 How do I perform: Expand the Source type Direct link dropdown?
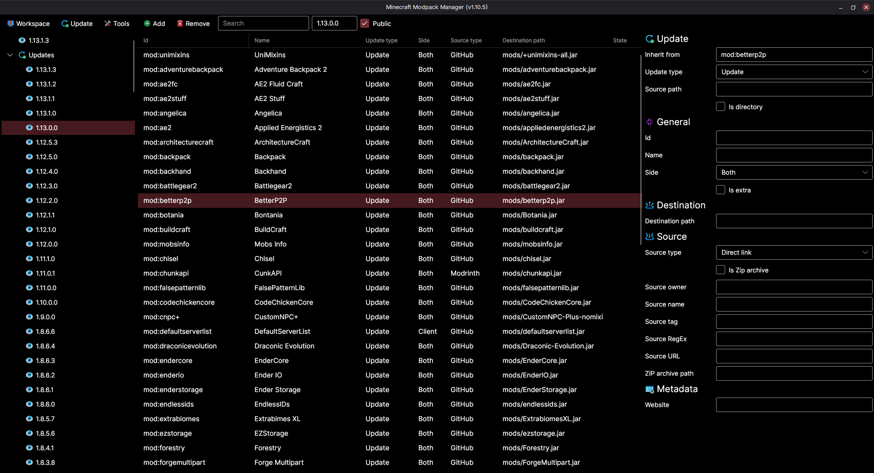(794, 252)
